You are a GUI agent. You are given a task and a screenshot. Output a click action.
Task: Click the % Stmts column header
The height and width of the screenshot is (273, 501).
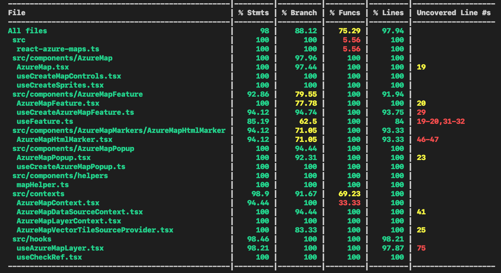[x=254, y=13]
